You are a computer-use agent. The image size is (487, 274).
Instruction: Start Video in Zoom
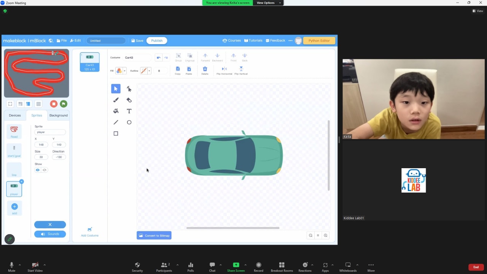(35, 267)
